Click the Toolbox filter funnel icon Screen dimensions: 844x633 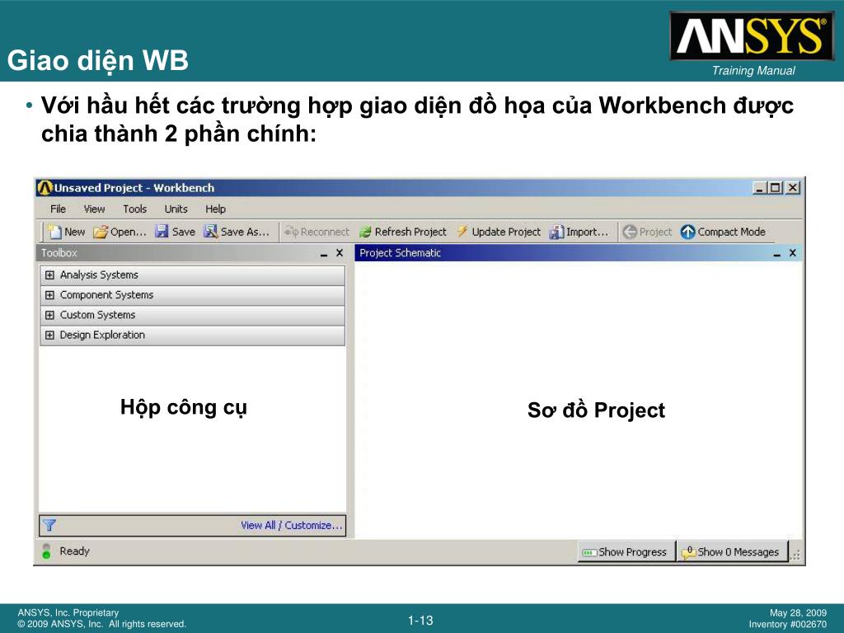pyautogui.click(x=49, y=525)
